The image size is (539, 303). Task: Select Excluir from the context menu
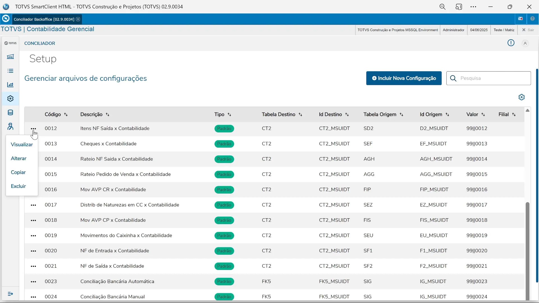[x=18, y=186]
